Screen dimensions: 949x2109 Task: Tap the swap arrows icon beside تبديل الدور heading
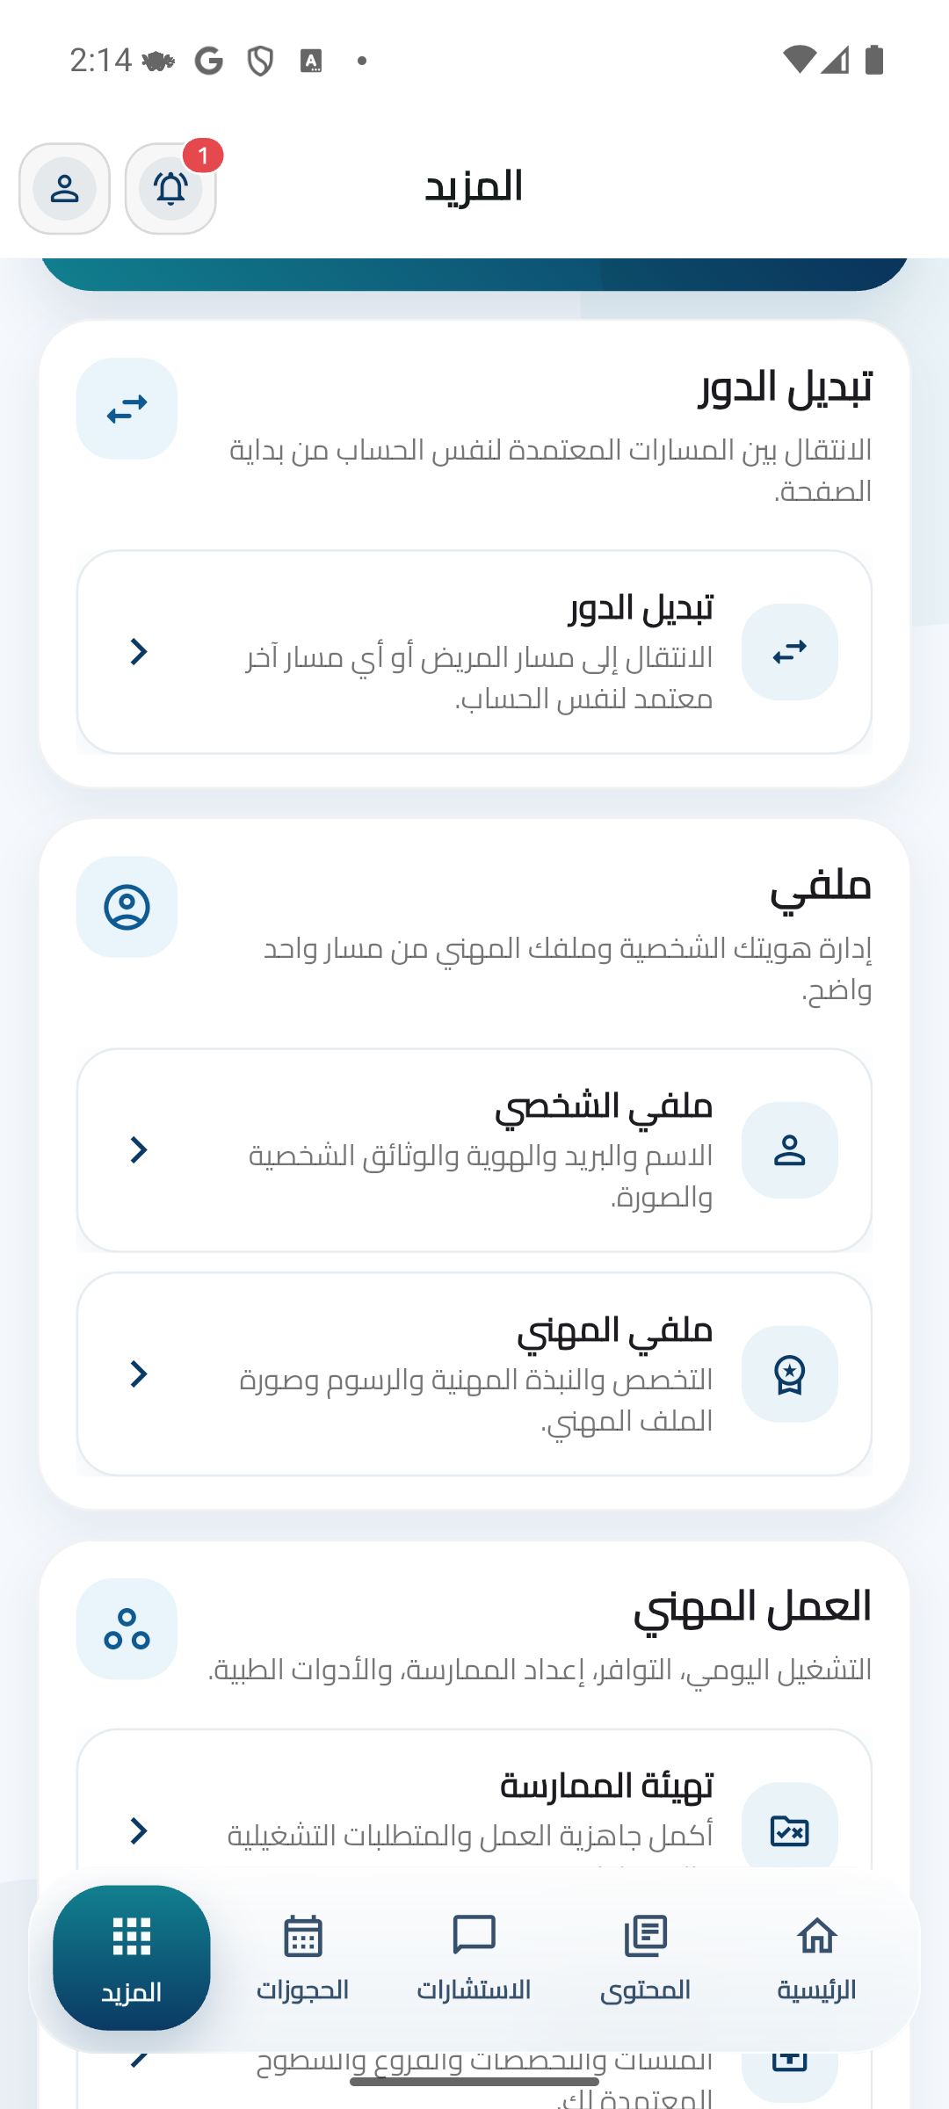click(x=127, y=409)
